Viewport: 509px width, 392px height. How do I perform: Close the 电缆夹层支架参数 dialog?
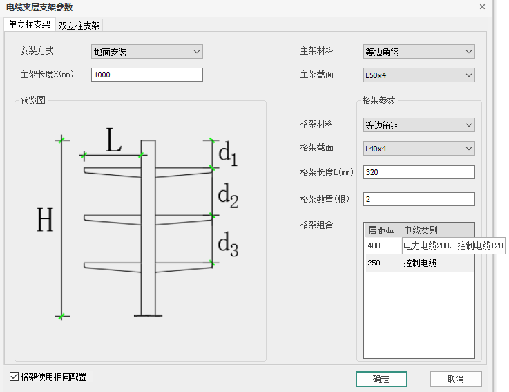click(481, 6)
